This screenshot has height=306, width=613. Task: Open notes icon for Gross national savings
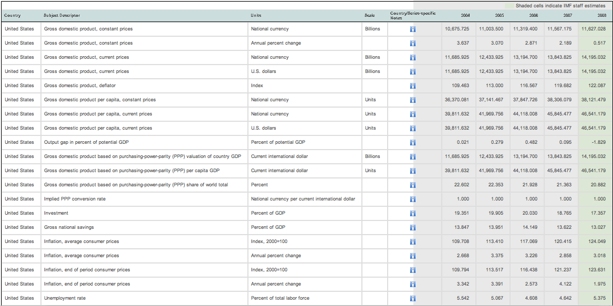click(x=413, y=227)
